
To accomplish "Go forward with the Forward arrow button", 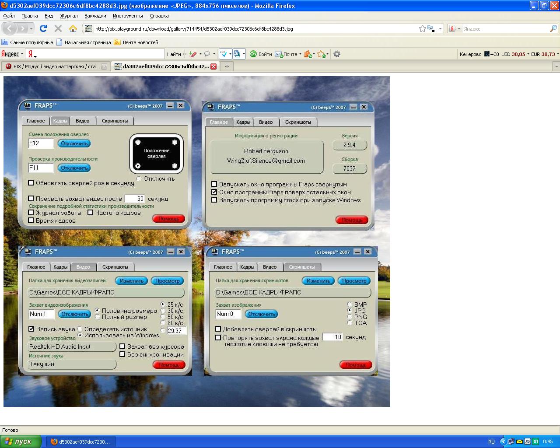I will tap(22, 28).
